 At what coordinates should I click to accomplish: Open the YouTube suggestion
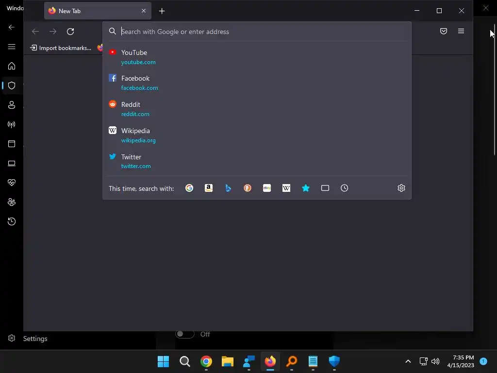(257, 57)
